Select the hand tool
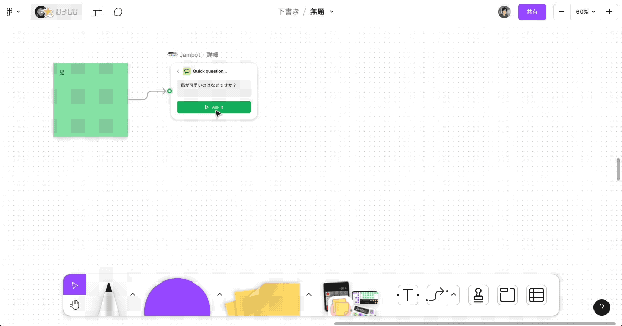 tap(75, 304)
